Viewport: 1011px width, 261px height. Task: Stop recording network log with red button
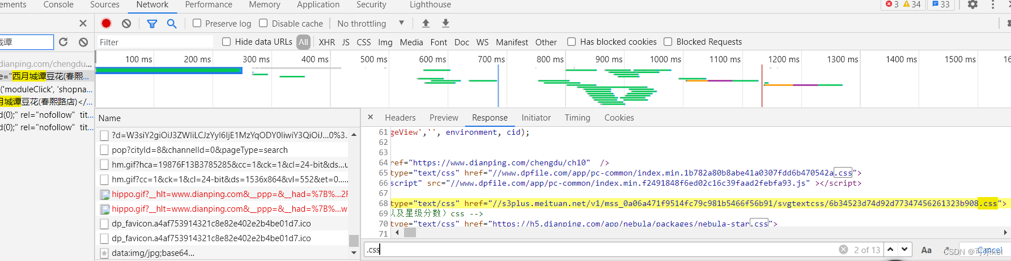(x=106, y=23)
